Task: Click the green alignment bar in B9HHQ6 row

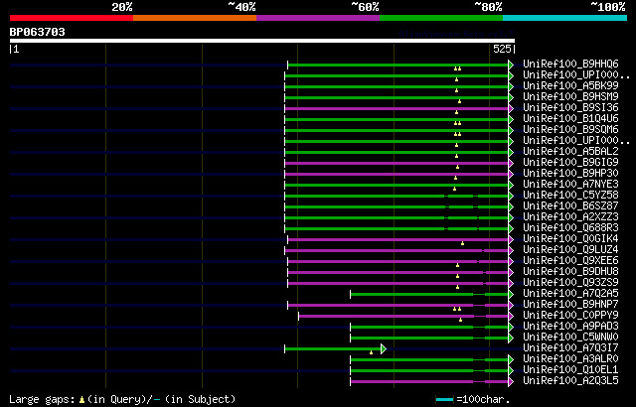Action: (397, 65)
